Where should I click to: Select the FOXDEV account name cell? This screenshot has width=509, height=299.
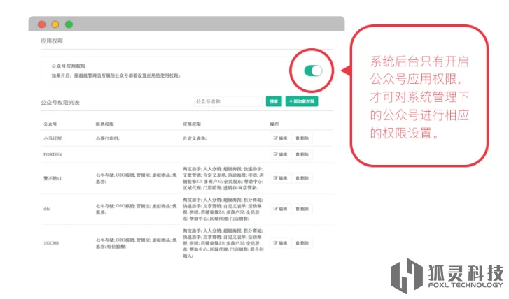[x=53, y=154]
